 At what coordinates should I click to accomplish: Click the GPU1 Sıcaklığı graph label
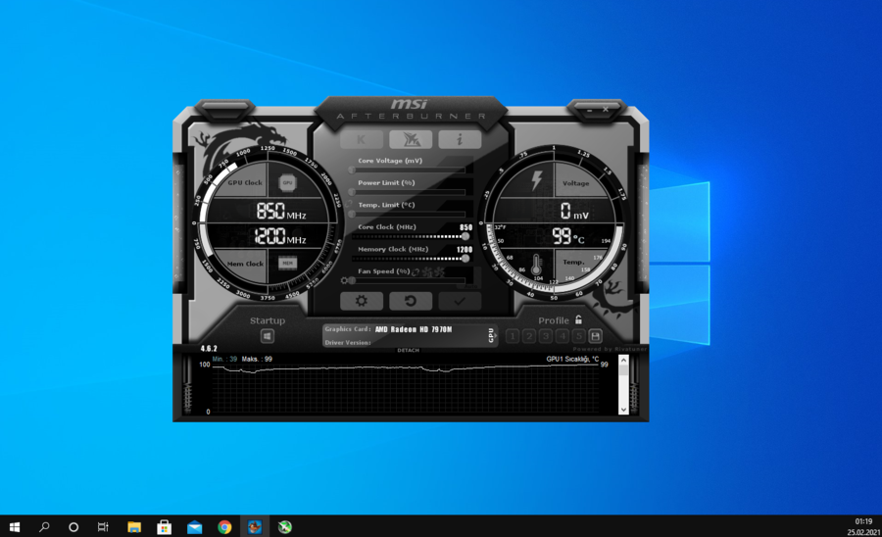[x=572, y=359]
